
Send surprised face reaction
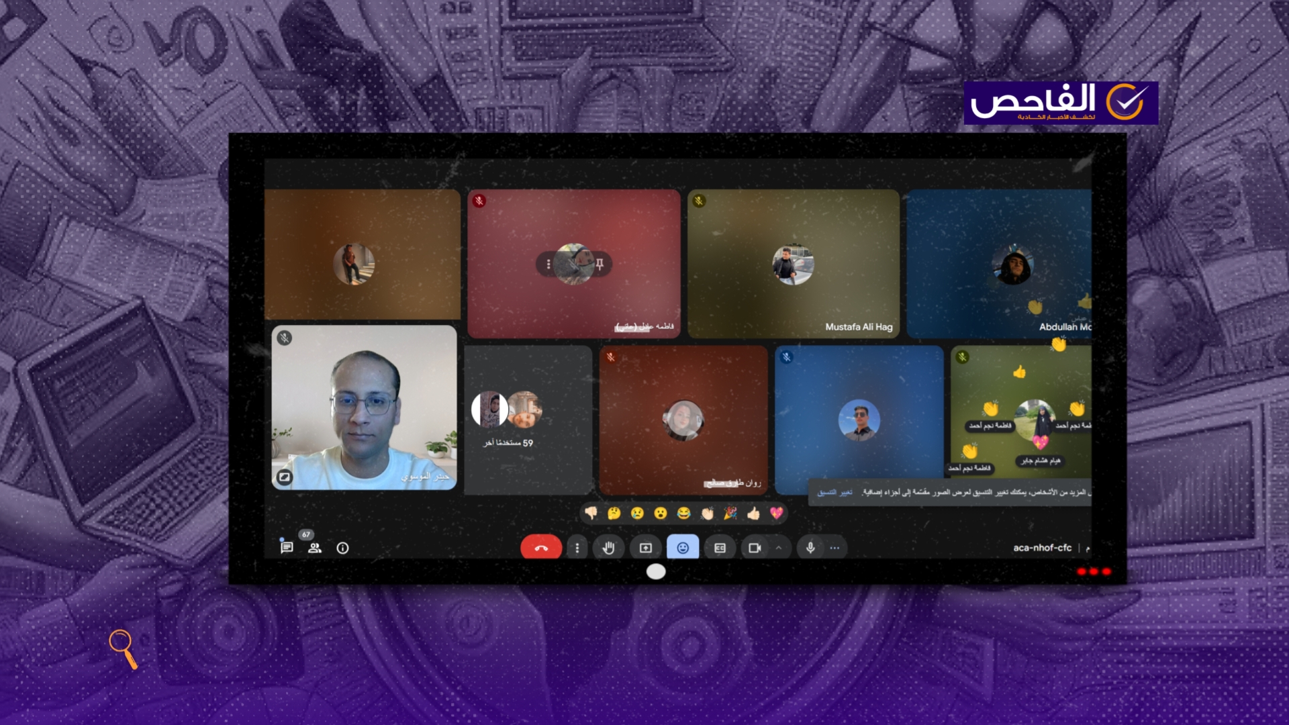click(x=661, y=514)
